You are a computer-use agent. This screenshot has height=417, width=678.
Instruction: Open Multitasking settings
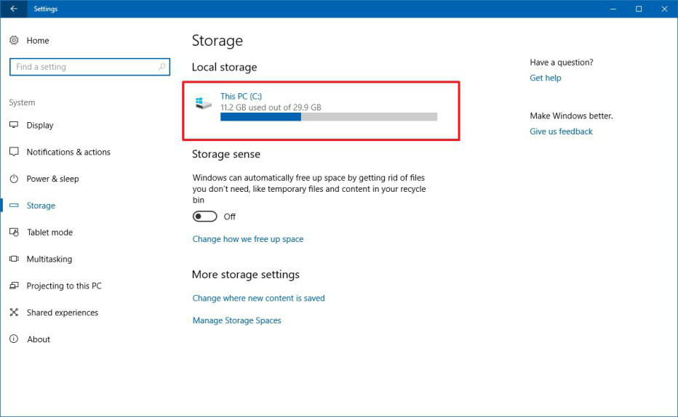click(x=49, y=259)
